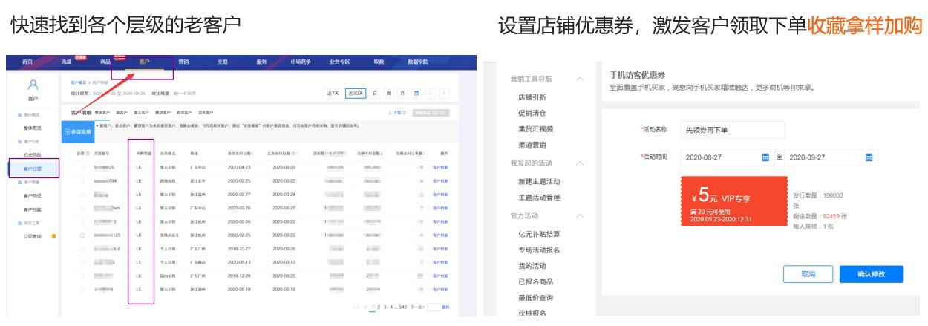Open 客户分层 in the left sidebar
This screenshot has width=928, height=326.
(33, 169)
